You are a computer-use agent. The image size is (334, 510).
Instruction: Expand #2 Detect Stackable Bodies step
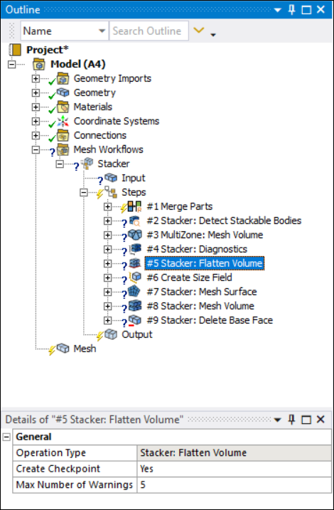click(107, 221)
